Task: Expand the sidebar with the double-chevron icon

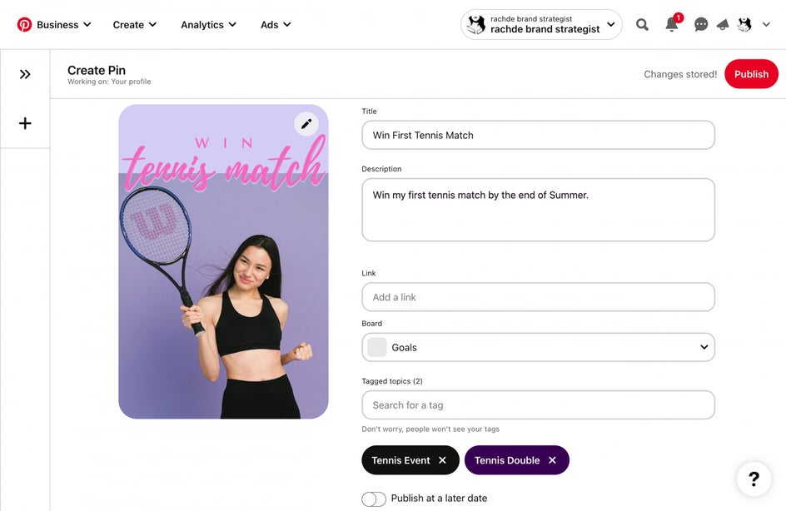Action: coord(25,74)
